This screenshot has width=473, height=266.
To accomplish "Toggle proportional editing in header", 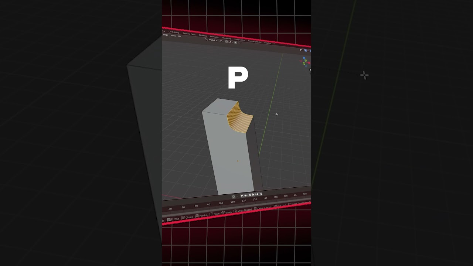I will click(x=235, y=42).
